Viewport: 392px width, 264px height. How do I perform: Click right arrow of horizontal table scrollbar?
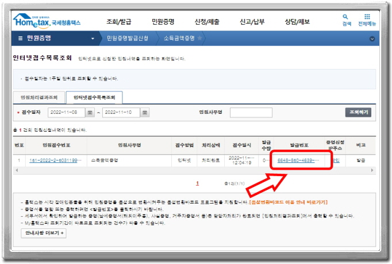coord(372,170)
